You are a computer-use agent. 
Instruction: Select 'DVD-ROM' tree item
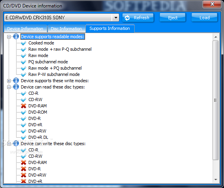point(38,112)
